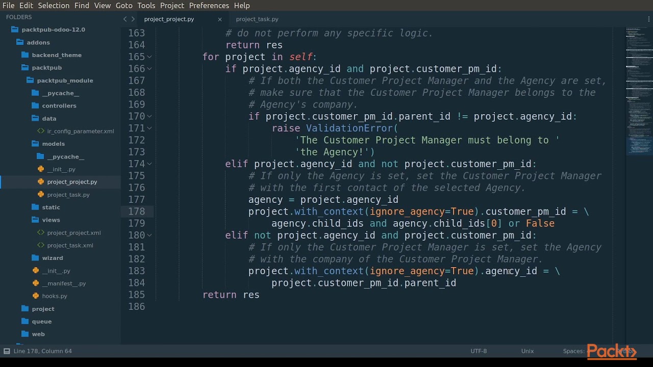Switch to project_task.py tab
The width and height of the screenshot is (653, 367).
(257, 19)
